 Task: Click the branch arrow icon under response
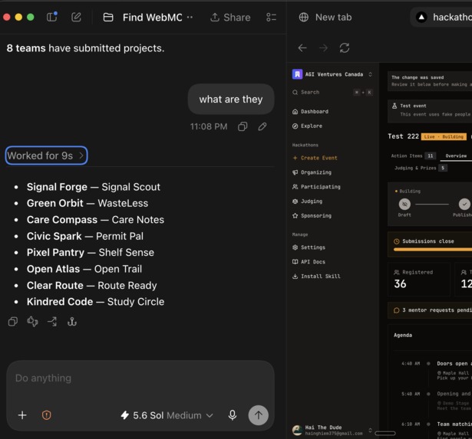coord(52,322)
